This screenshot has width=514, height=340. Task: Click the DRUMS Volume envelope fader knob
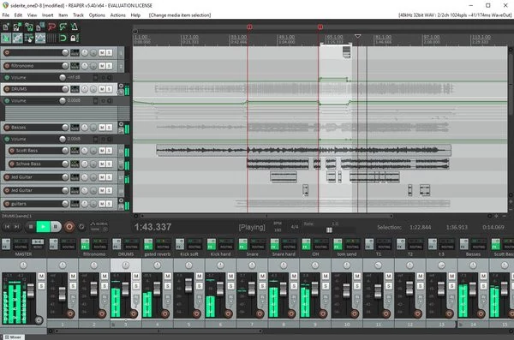click(63, 101)
